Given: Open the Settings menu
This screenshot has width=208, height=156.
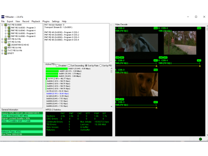Looking at the screenshot, I should pos(56,21).
